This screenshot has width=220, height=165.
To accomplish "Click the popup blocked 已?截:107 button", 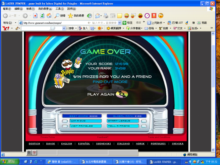I will pyautogui.click(x=175, y=23).
